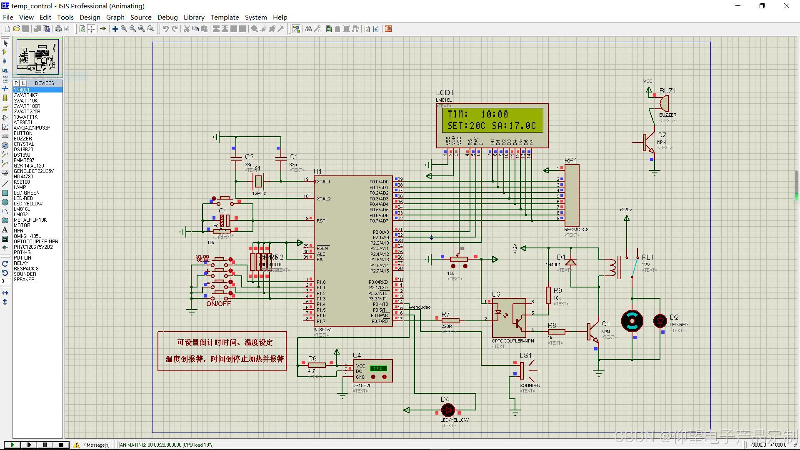Stop the animation with Stop button
The height and width of the screenshot is (450, 800).
[x=61, y=445]
